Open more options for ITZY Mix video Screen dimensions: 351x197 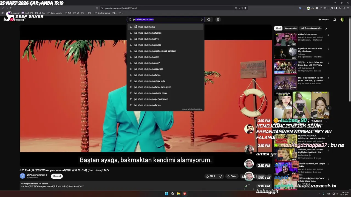point(328,78)
